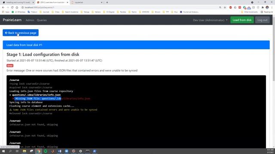Expand the Other bookmarks folder
275x154 pixels.
click(249, 12)
